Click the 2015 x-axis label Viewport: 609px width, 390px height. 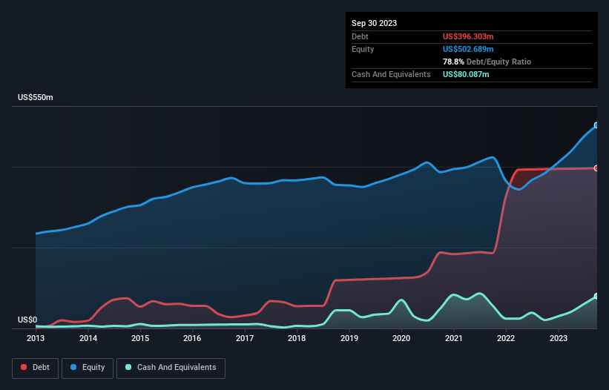pyautogui.click(x=140, y=338)
